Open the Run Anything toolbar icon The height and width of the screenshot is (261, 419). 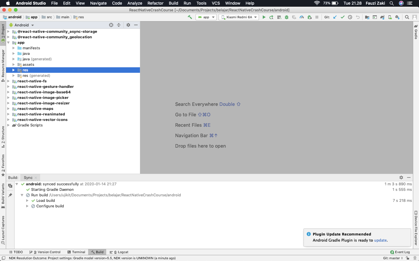375,17
